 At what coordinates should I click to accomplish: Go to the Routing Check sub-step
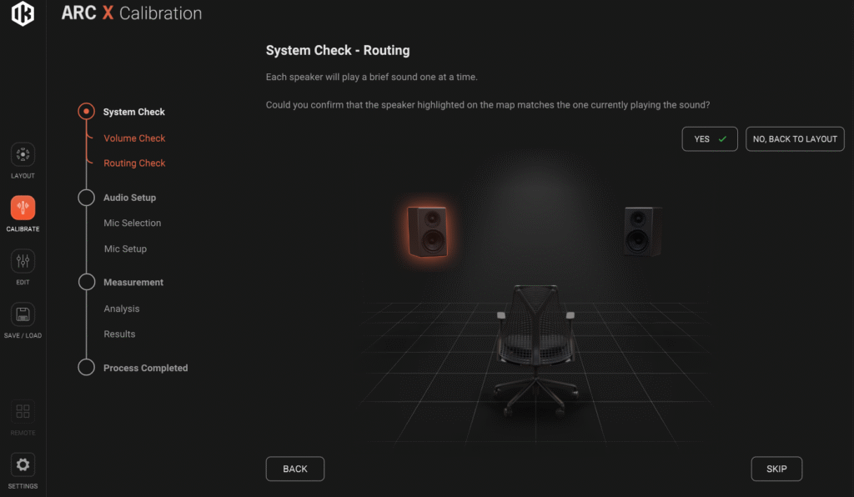[x=134, y=163]
